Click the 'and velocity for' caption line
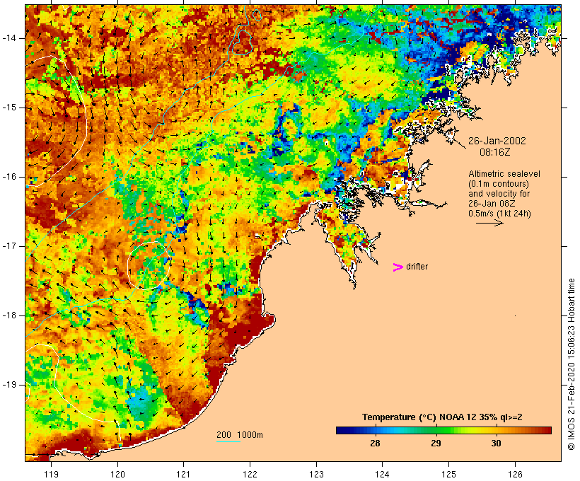The height and width of the screenshot is (481, 580). point(499,194)
